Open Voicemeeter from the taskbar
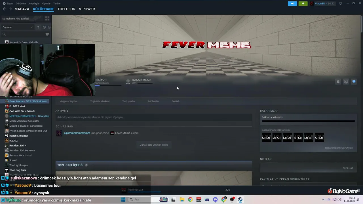This screenshot has height=204, width=363. 199,199
